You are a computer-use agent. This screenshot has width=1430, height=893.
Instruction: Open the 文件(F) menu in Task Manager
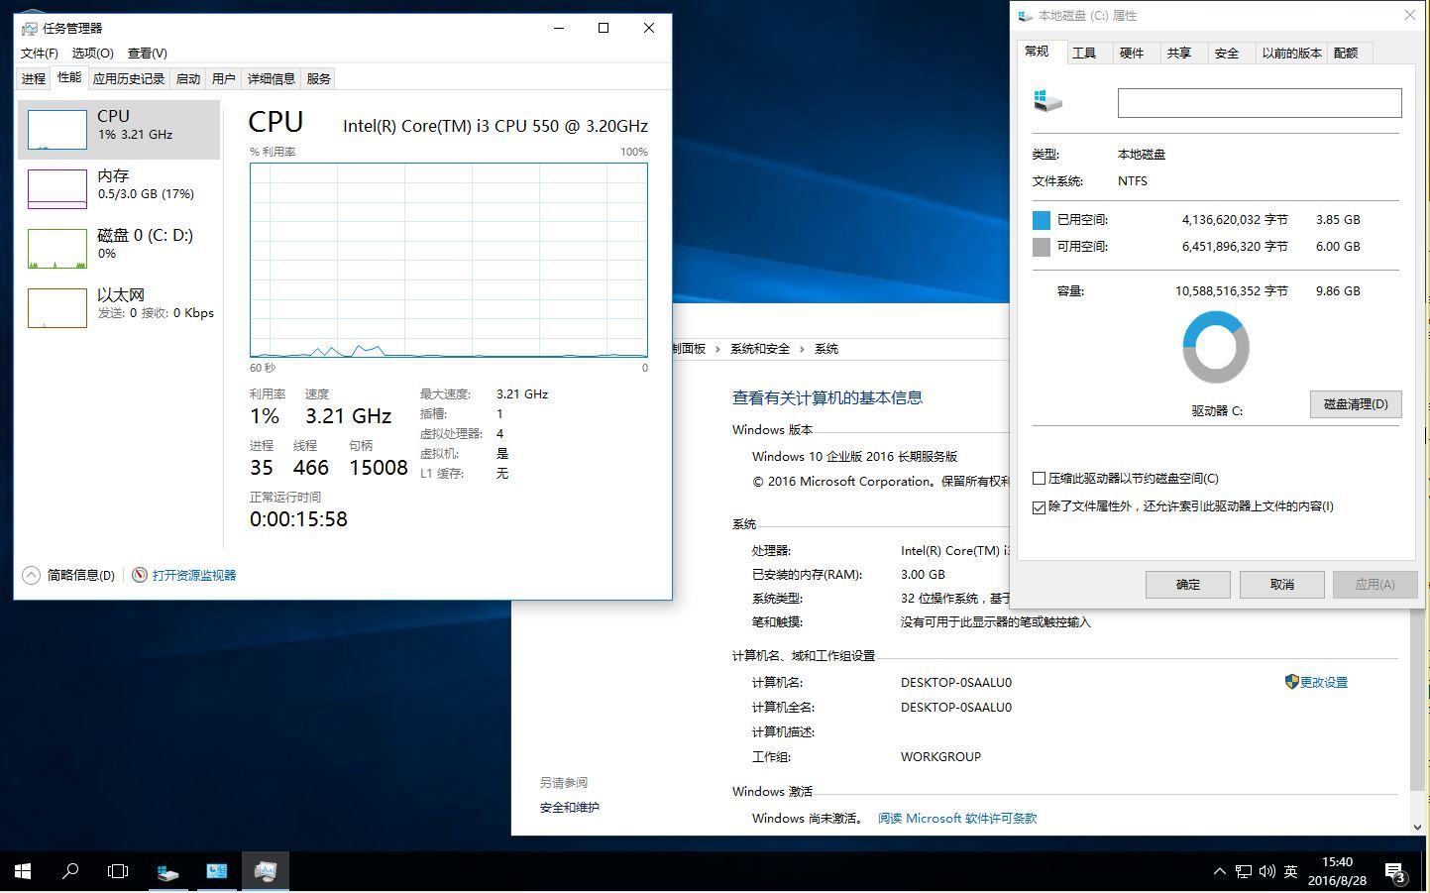click(40, 54)
